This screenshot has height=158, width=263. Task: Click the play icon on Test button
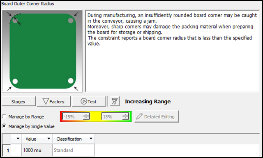point(83,101)
